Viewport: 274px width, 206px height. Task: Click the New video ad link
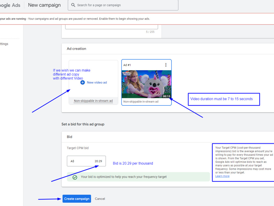97,82
